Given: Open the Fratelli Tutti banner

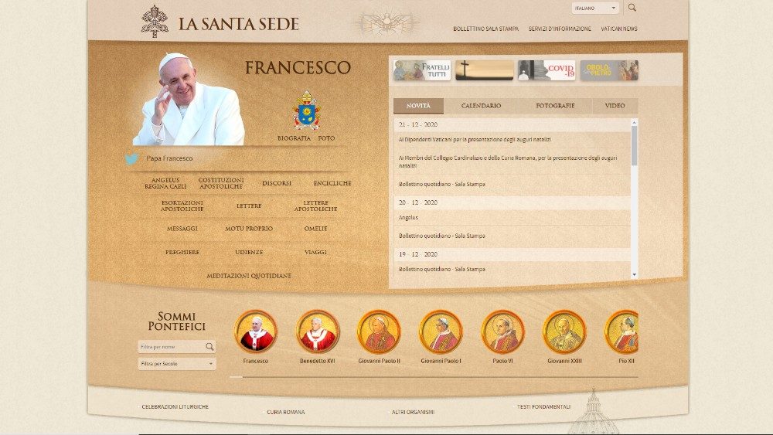Looking at the screenshot, I should coord(421,70).
